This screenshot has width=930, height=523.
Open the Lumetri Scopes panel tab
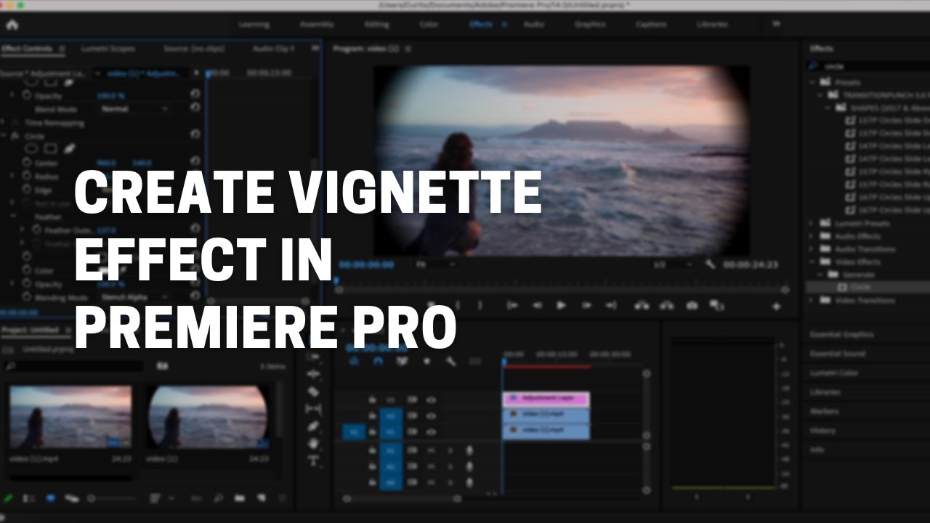click(x=108, y=49)
